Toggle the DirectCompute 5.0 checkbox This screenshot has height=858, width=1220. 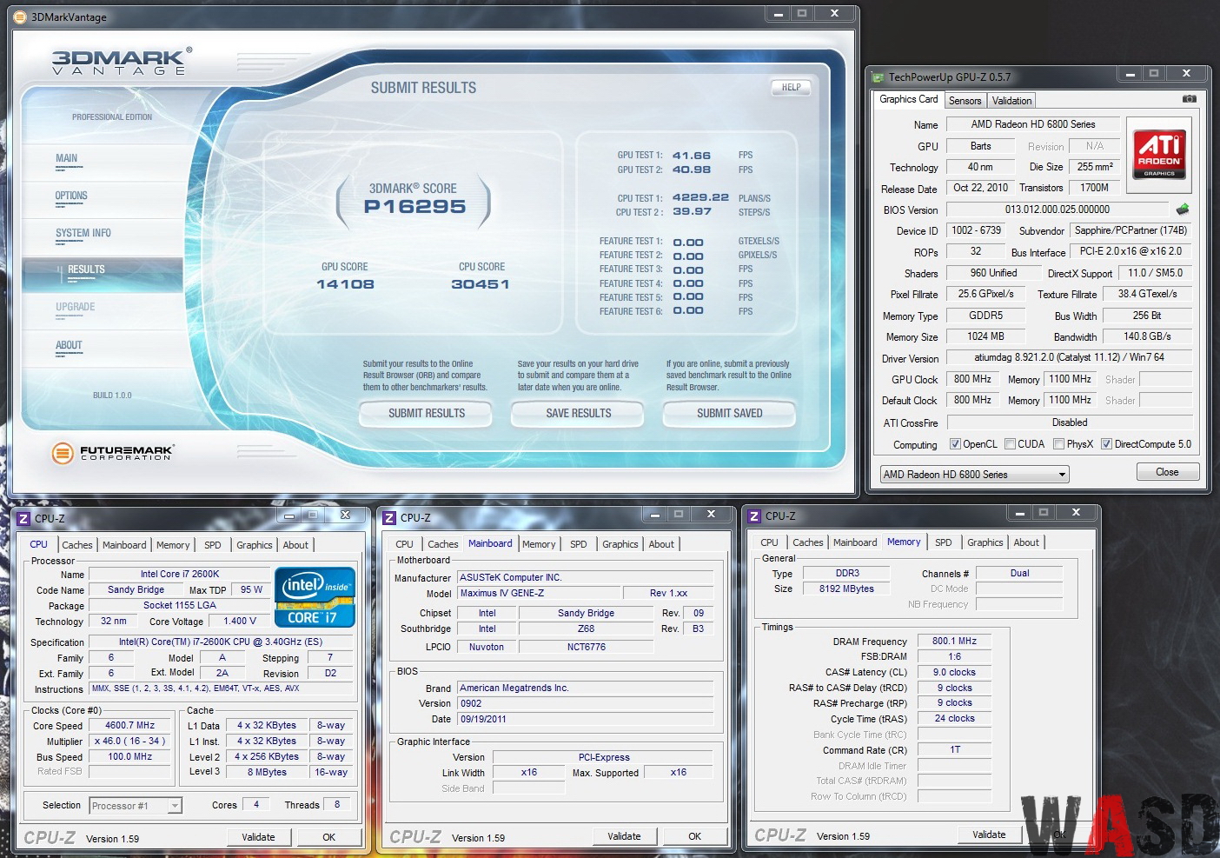coord(1106,444)
